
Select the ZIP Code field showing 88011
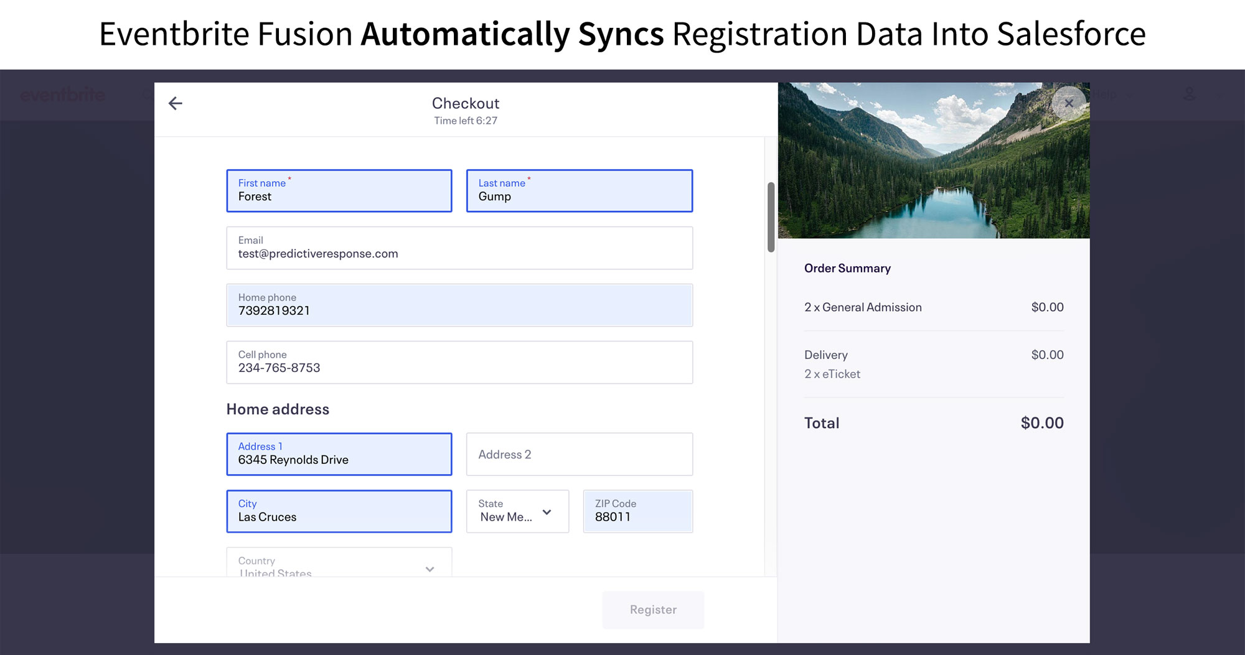point(637,511)
